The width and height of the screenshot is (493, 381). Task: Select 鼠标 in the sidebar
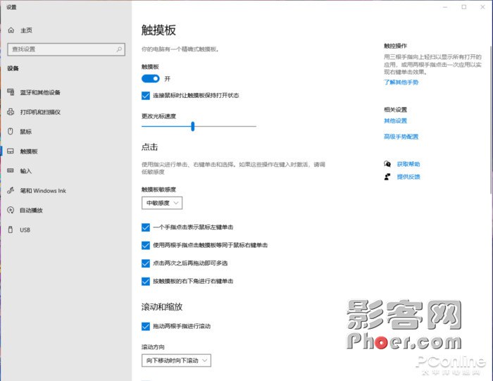tap(26, 132)
